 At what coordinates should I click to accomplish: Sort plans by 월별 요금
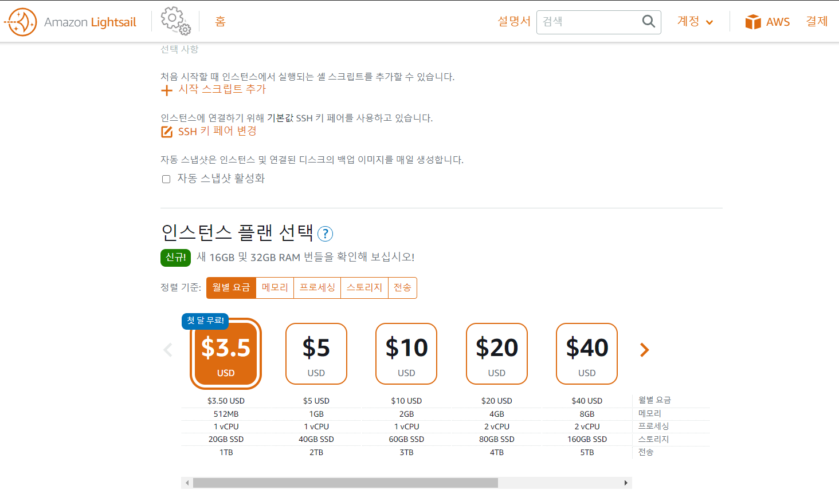click(231, 288)
